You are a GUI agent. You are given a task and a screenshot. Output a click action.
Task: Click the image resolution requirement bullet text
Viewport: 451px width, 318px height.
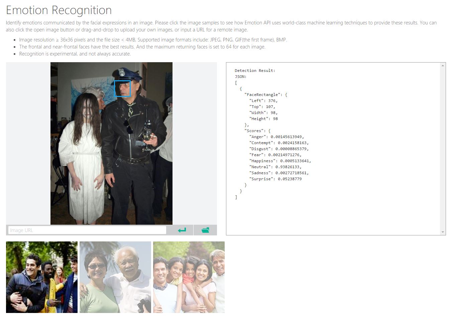(153, 40)
